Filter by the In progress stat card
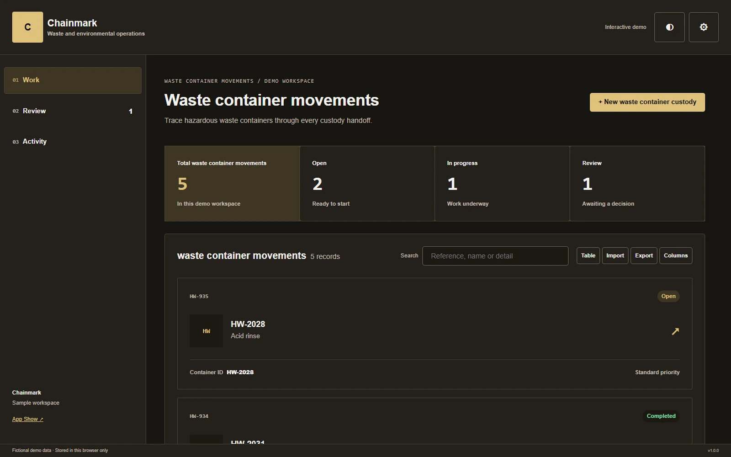731x457 pixels. click(x=502, y=184)
